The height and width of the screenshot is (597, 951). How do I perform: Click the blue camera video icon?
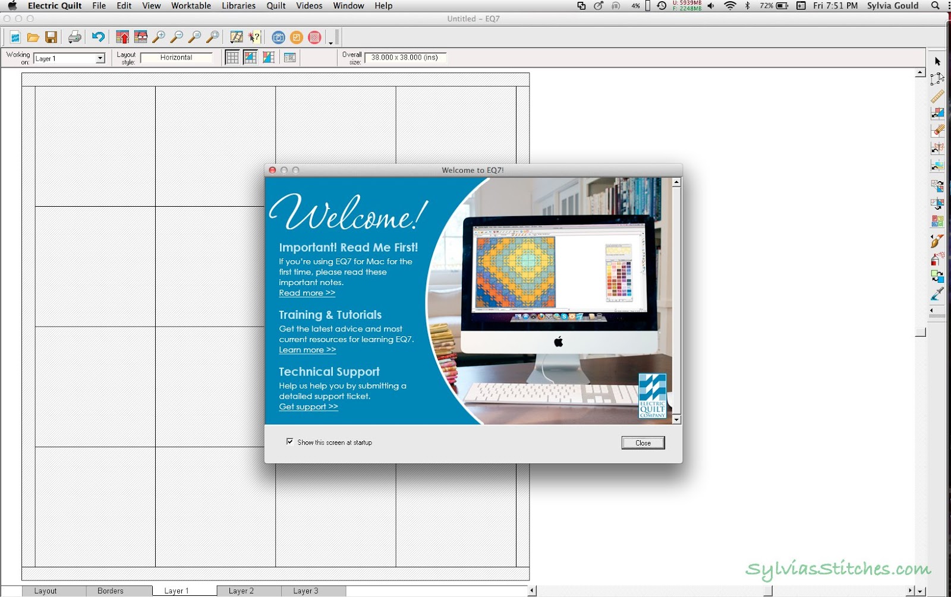click(x=278, y=37)
